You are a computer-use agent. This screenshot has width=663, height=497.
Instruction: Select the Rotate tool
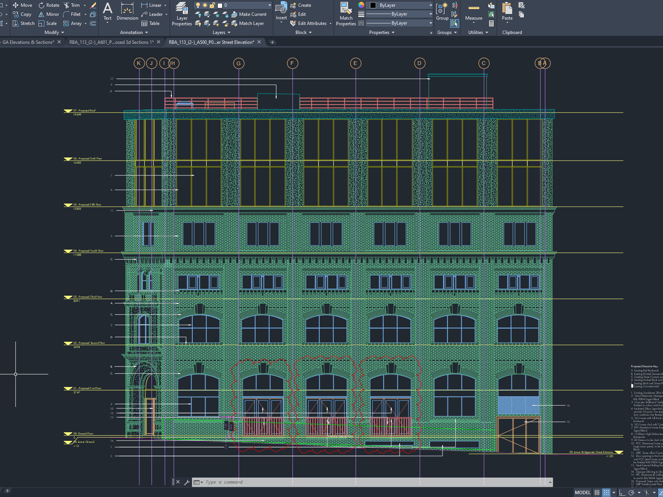49,5
